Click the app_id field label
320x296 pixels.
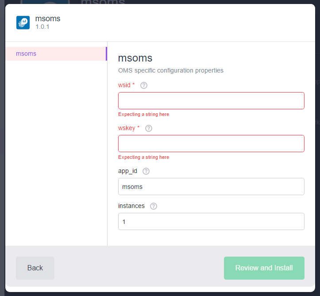(x=127, y=171)
